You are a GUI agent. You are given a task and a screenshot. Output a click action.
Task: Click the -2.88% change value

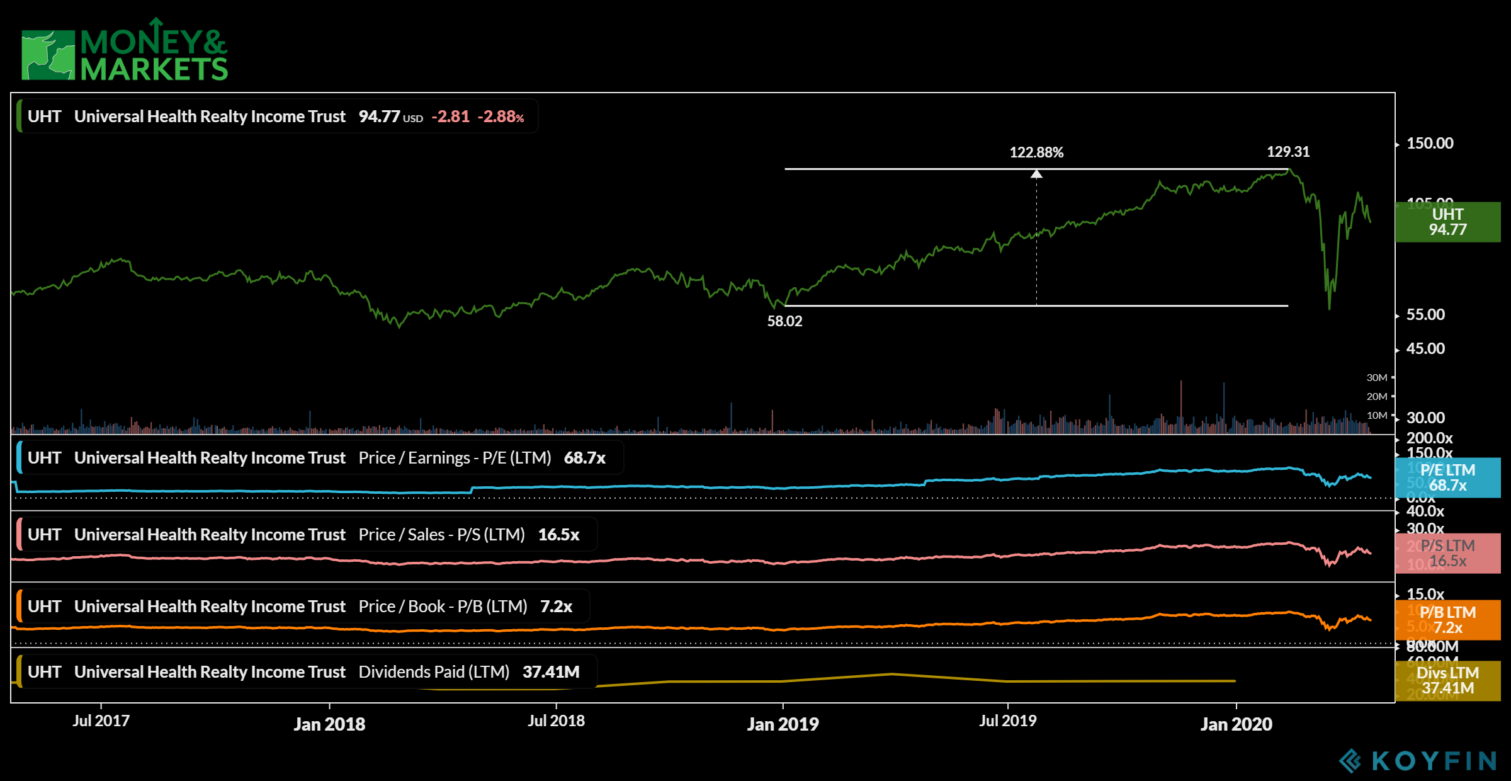tap(501, 117)
